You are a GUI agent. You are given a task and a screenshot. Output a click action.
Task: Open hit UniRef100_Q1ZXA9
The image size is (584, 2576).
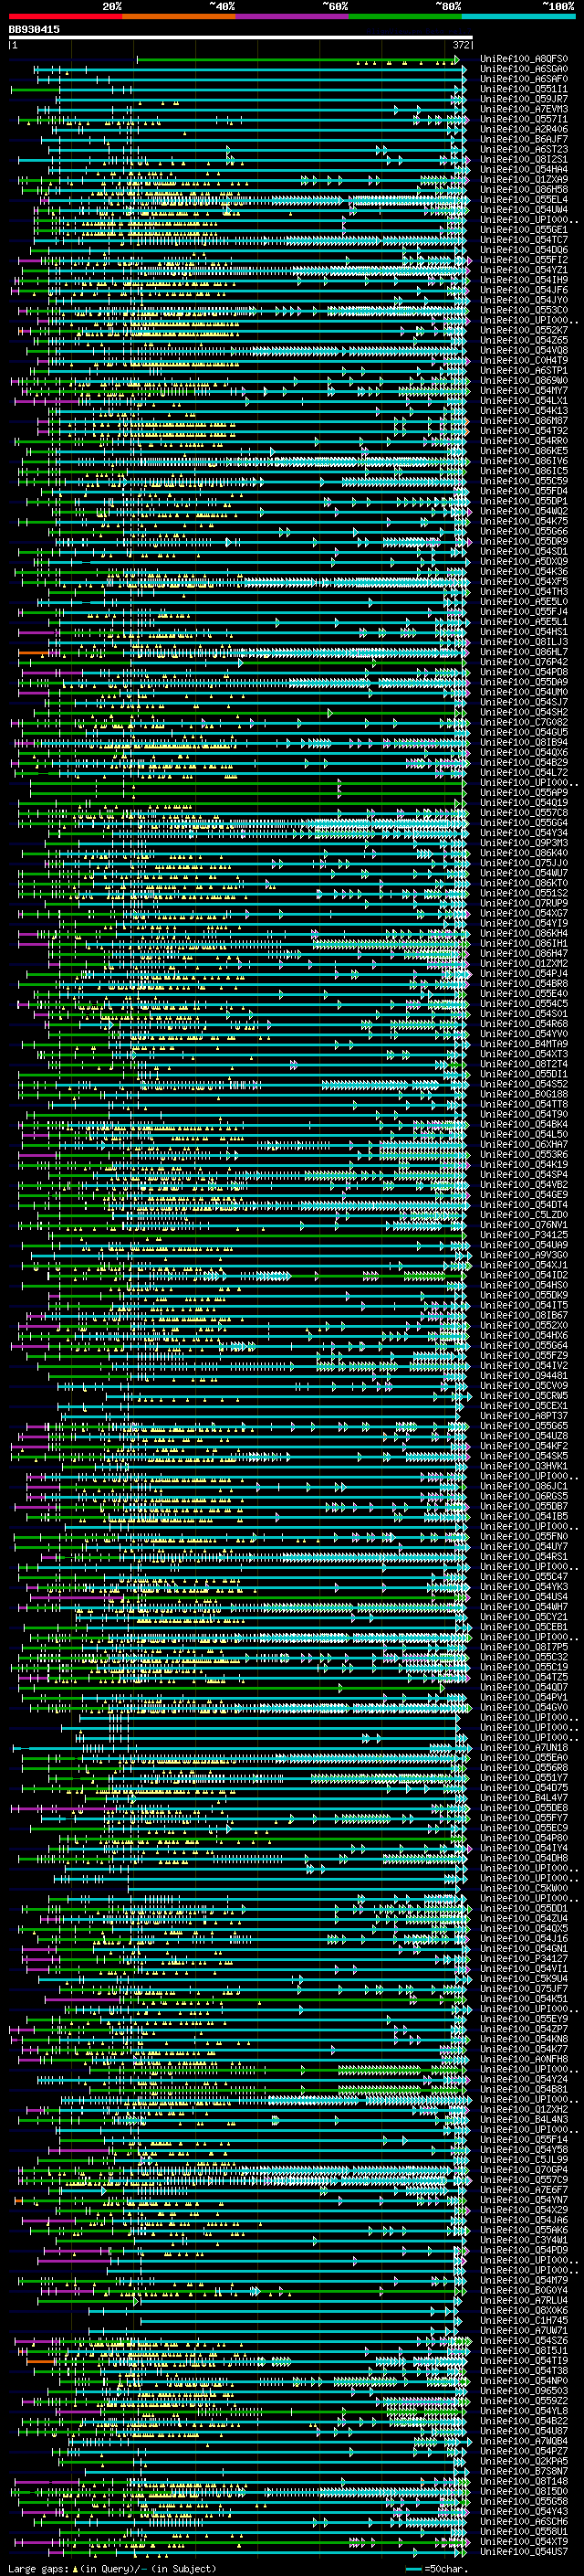point(523,180)
